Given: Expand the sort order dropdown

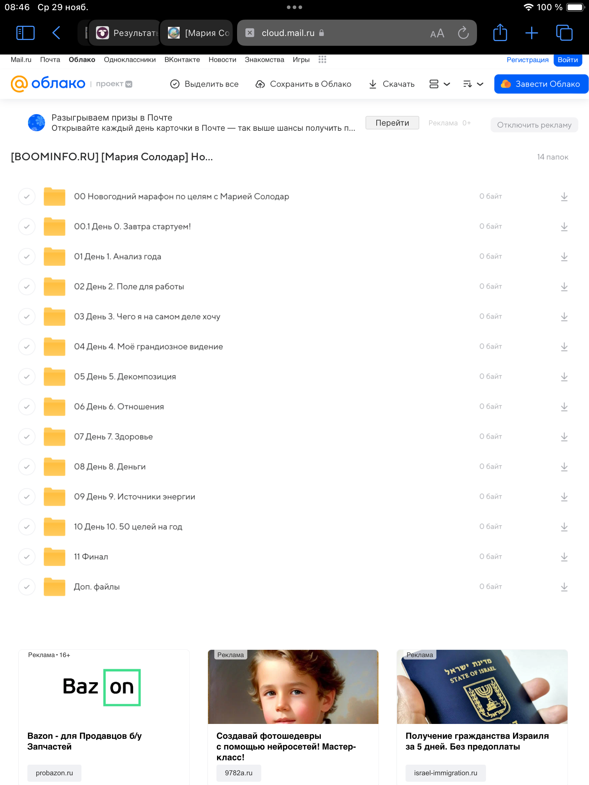Looking at the screenshot, I should (473, 84).
